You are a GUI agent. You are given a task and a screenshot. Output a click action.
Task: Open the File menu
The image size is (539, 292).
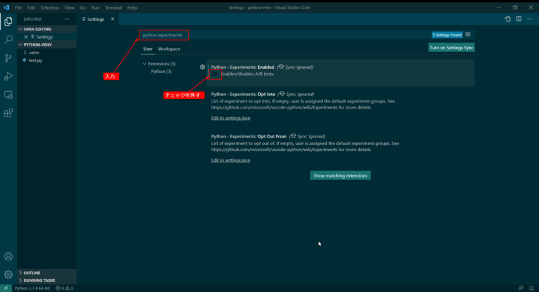pos(18,7)
